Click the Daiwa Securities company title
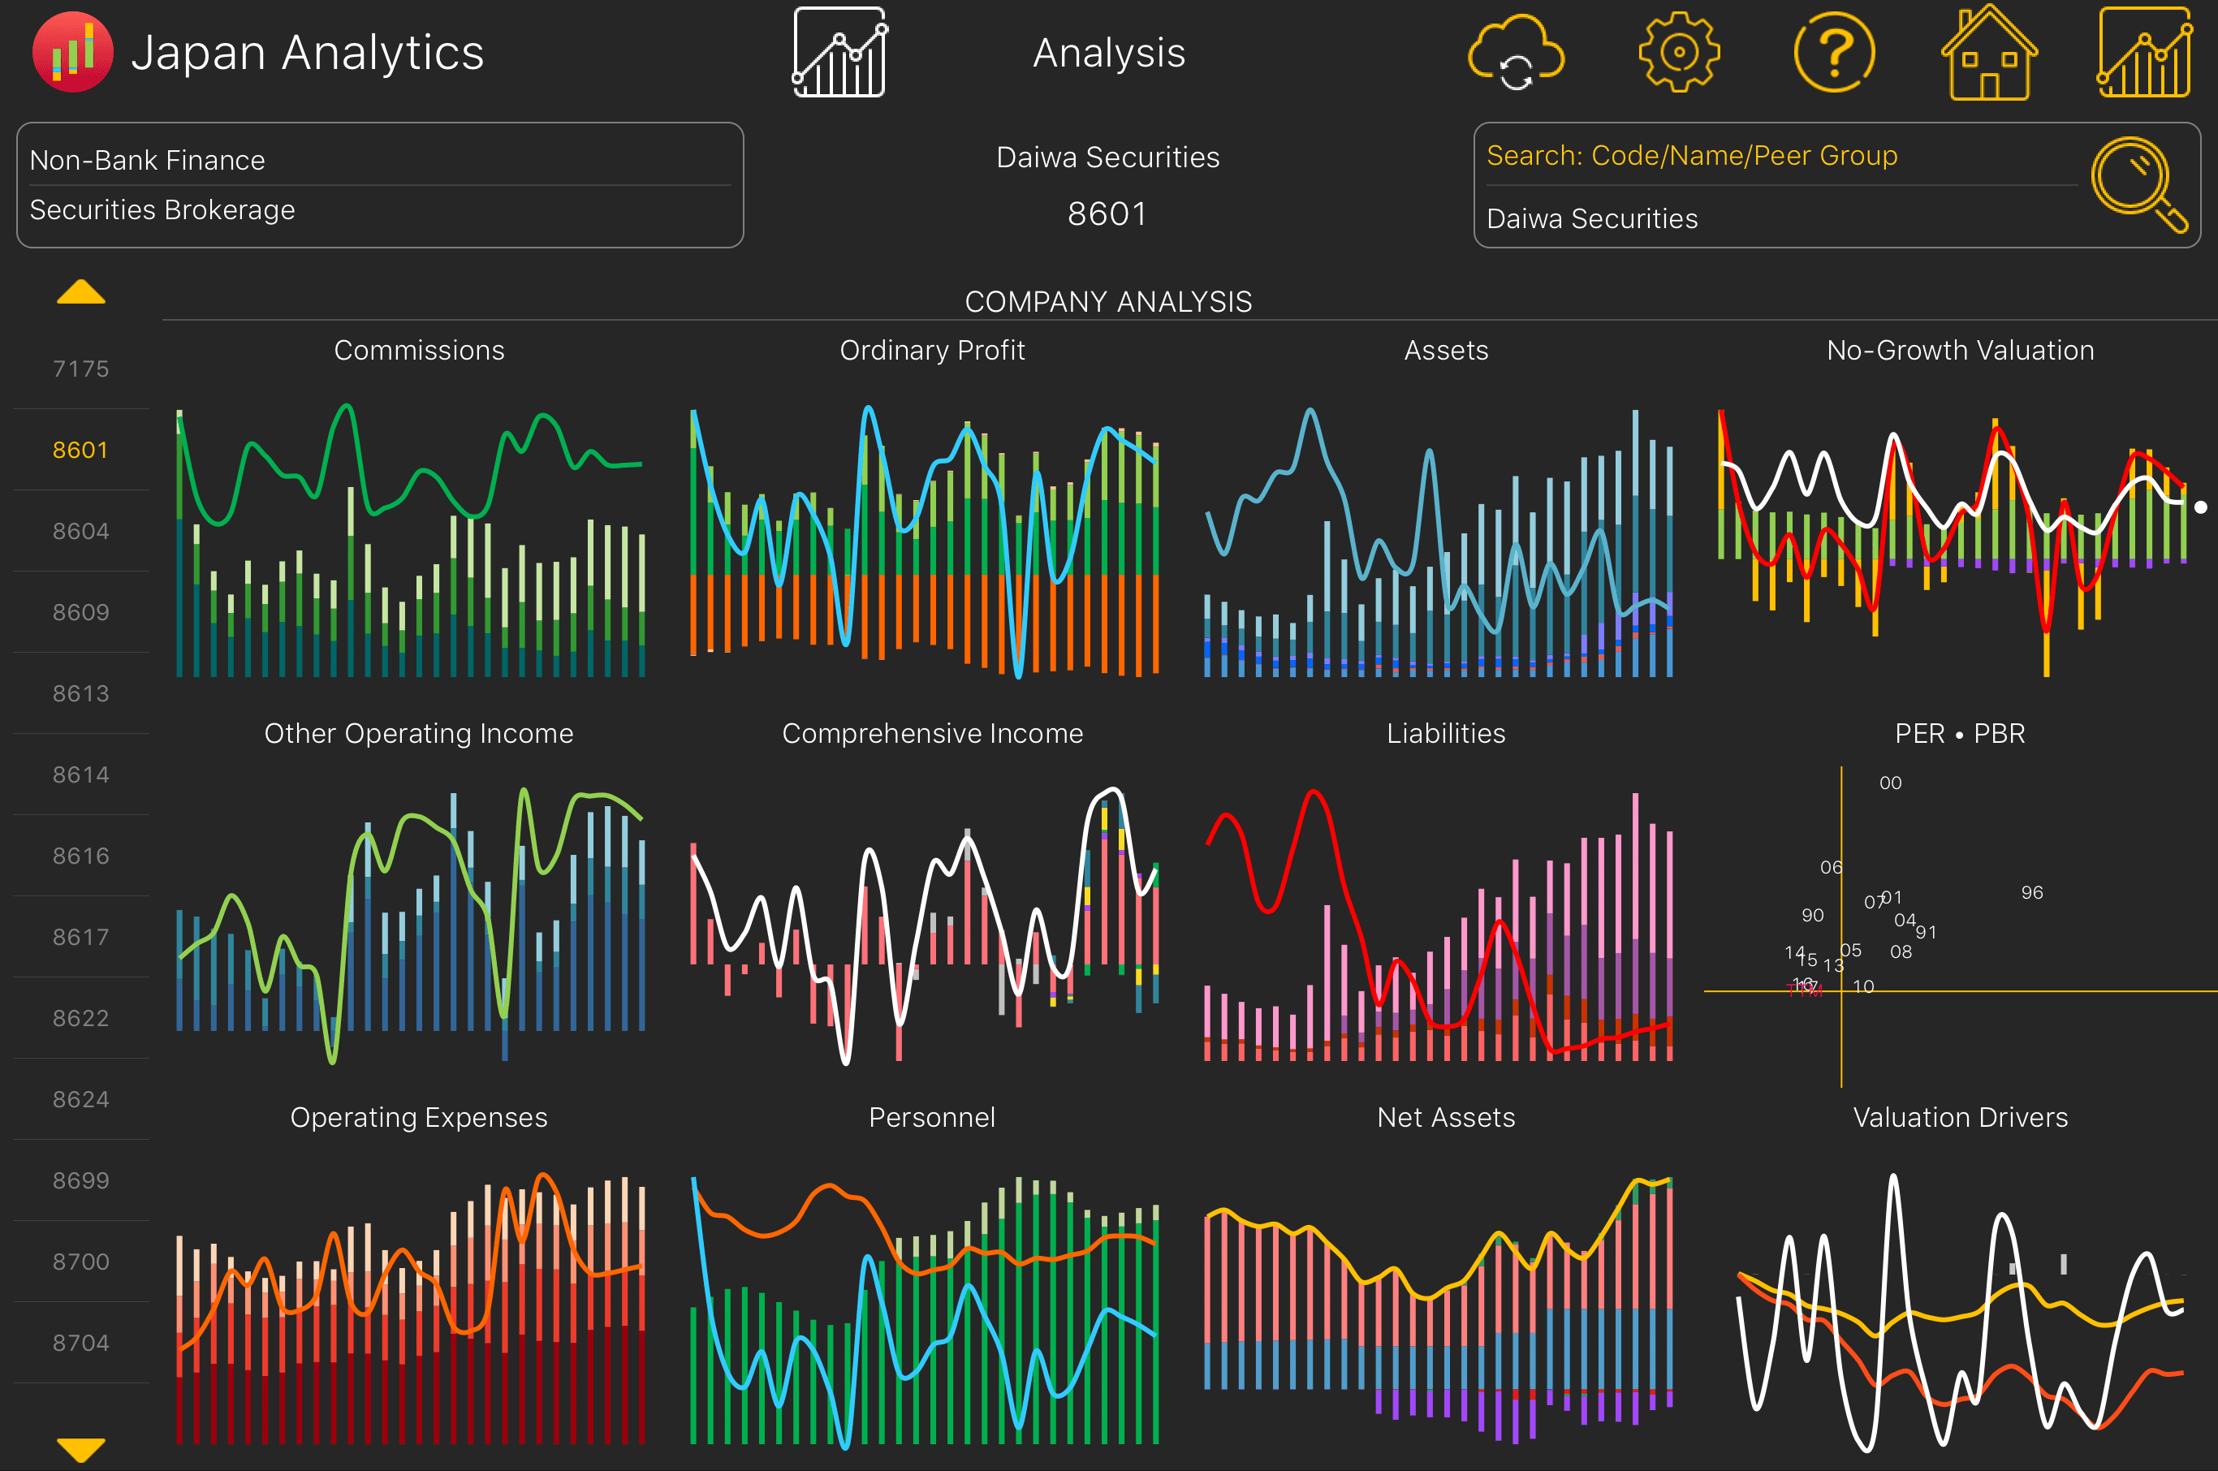Viewport: 2218px width, 1471px height. click(1107, 157)
